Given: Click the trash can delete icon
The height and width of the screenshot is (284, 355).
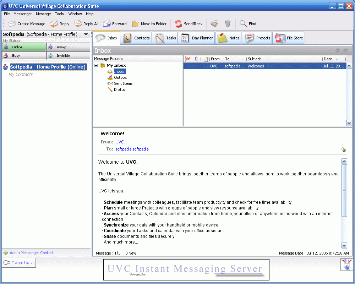Looking at the screenshot, I should pos(228,24).
